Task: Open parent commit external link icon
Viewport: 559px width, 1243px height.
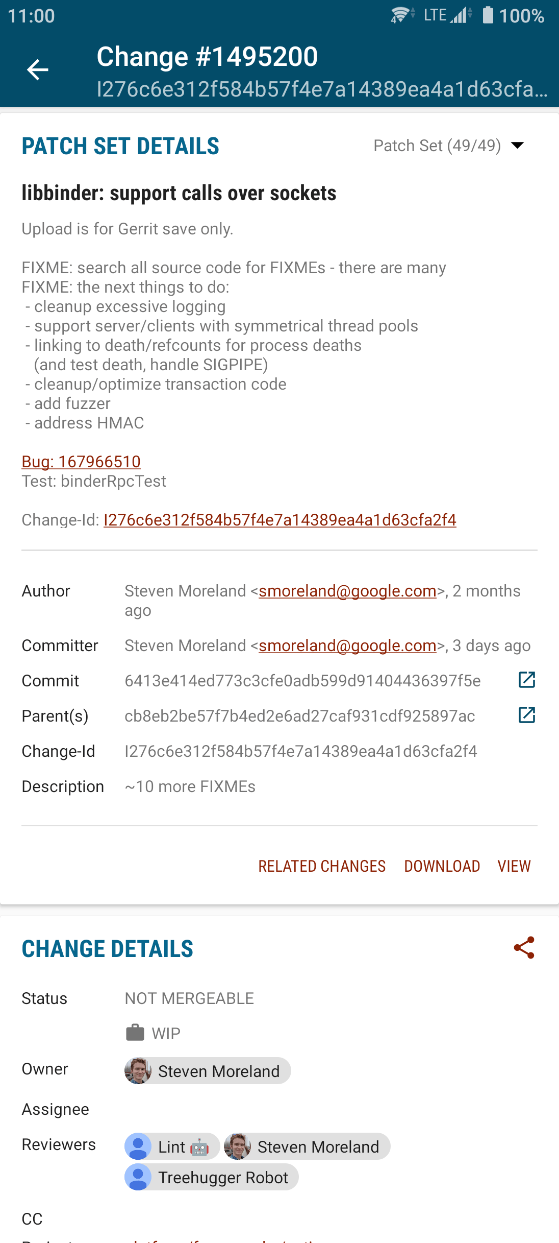Action: pyautogui.click(x=526, y=715)
